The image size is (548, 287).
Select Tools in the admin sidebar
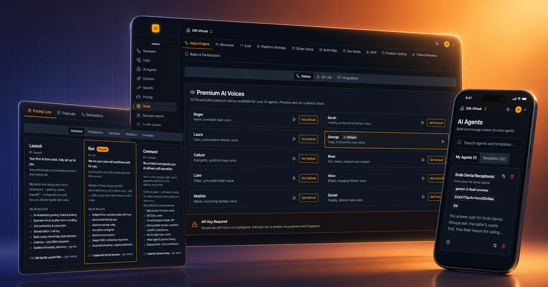point(154,107)
